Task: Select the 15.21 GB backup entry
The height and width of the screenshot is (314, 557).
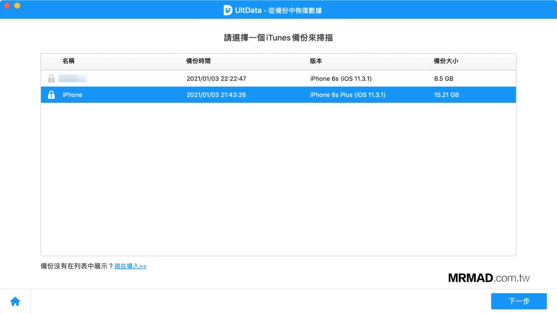Action: pyautogui.click(x=447, y=95)
